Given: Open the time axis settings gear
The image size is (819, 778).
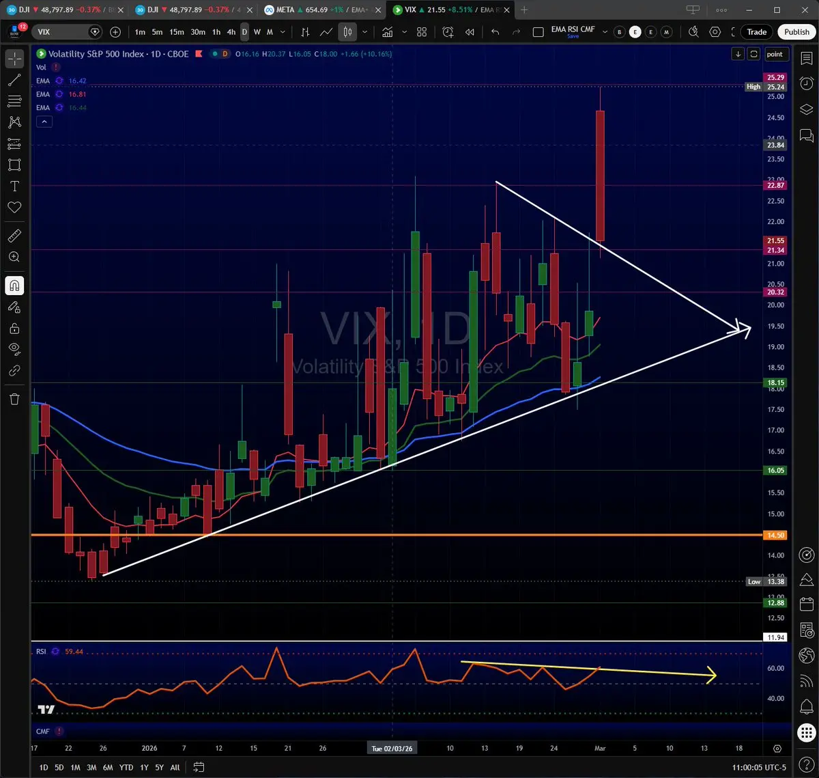Looking at the screenshot, I should 777,749.
